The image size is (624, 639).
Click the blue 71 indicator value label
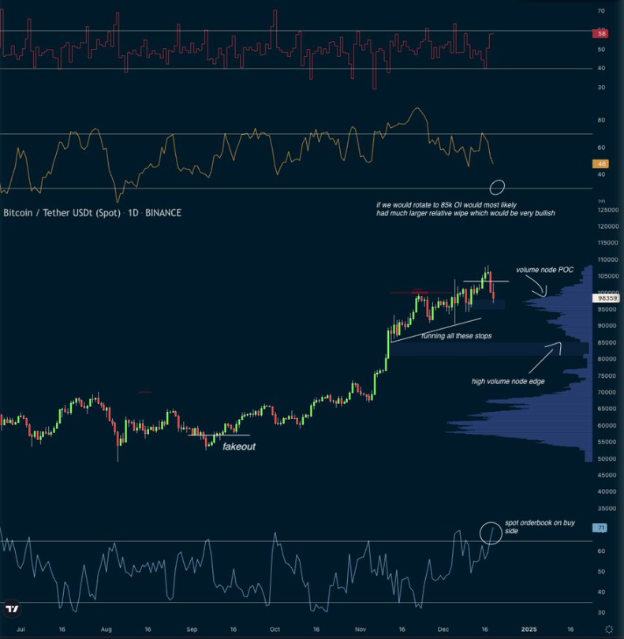click(600, 527)
